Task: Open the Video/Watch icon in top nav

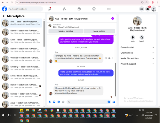Action: [79, 9]
